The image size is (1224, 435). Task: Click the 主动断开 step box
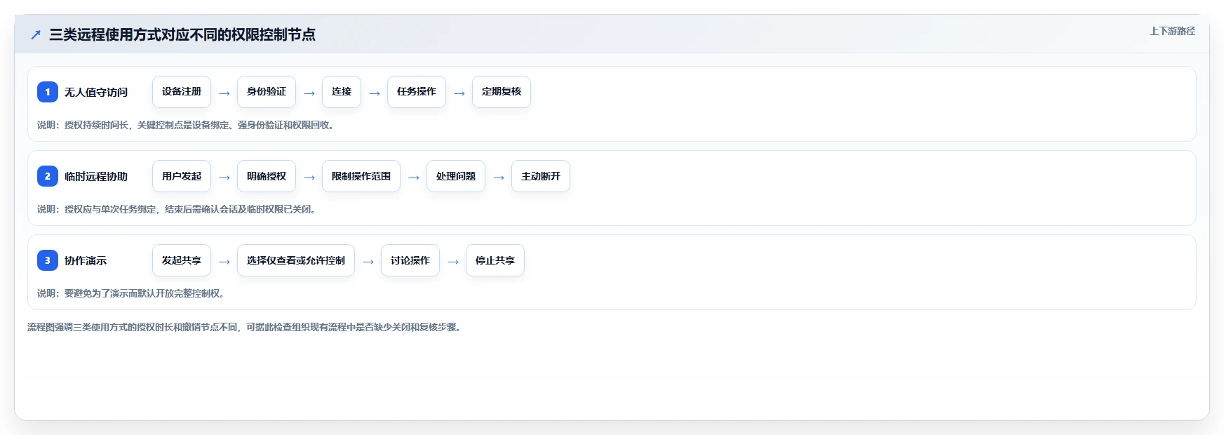[541, 176]
